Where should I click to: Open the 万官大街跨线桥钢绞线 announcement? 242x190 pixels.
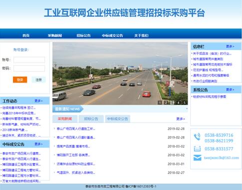tap(21, 181)
